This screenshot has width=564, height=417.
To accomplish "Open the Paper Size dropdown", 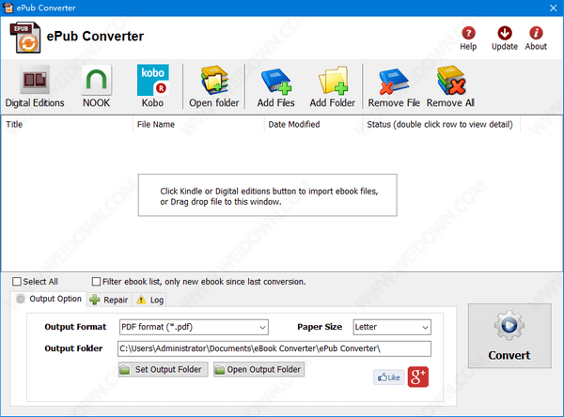I will click(x=391, y=327).
